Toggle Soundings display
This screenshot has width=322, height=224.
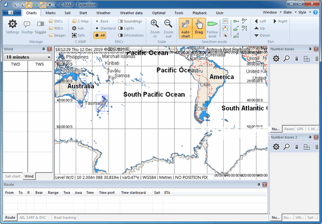pos(130,21)
